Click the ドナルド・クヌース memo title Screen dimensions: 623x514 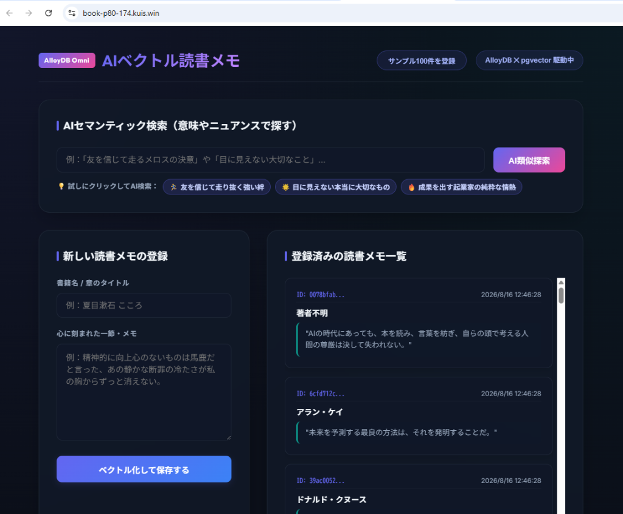tap(332, 499)
